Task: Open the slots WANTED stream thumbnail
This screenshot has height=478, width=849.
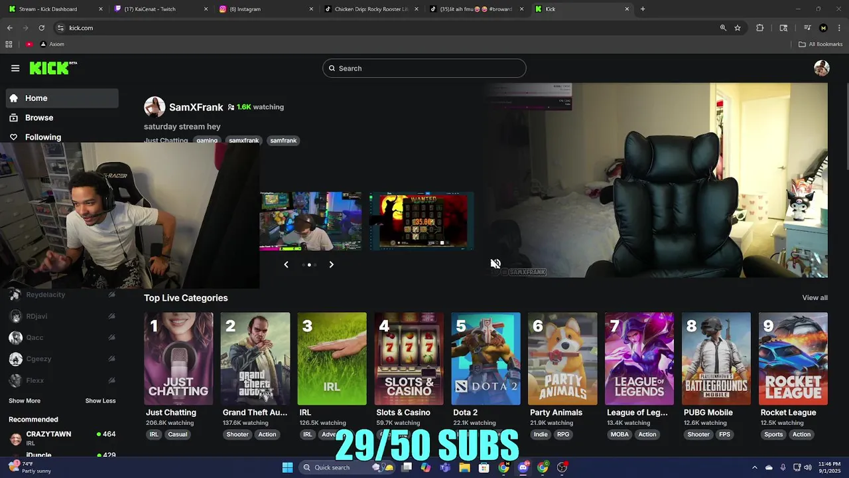Action: pos(421,222)
